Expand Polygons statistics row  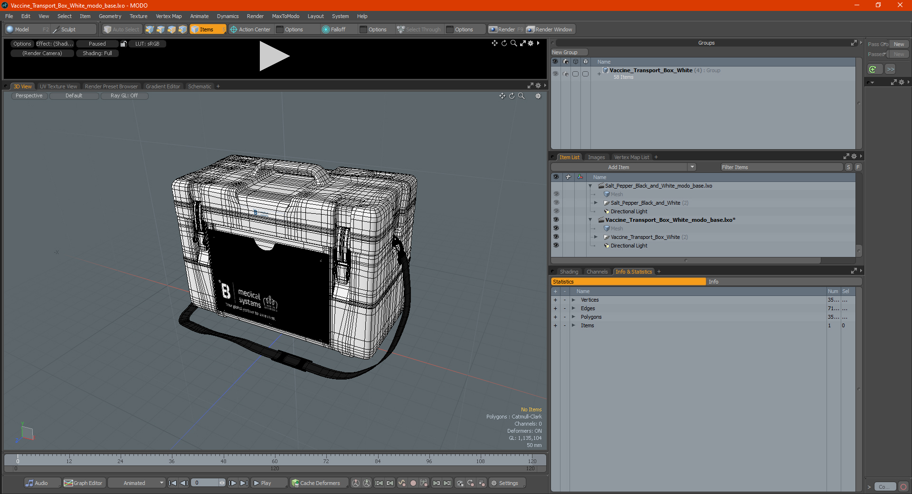[x=573, y=317]
